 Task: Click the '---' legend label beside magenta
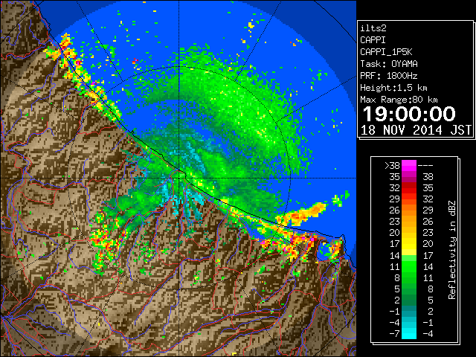pos(425,166)
